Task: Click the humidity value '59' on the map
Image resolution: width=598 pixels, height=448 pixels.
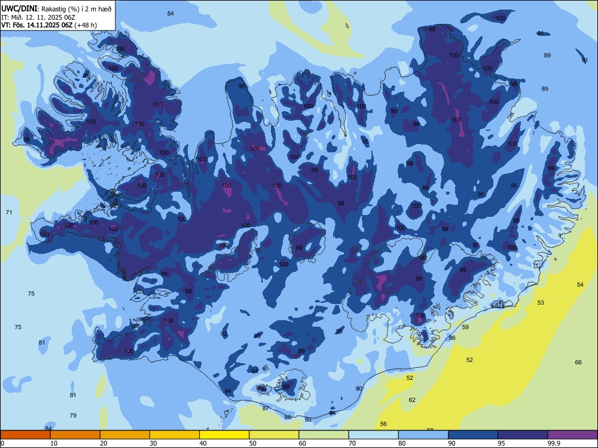Action: [x=465, y=327]
